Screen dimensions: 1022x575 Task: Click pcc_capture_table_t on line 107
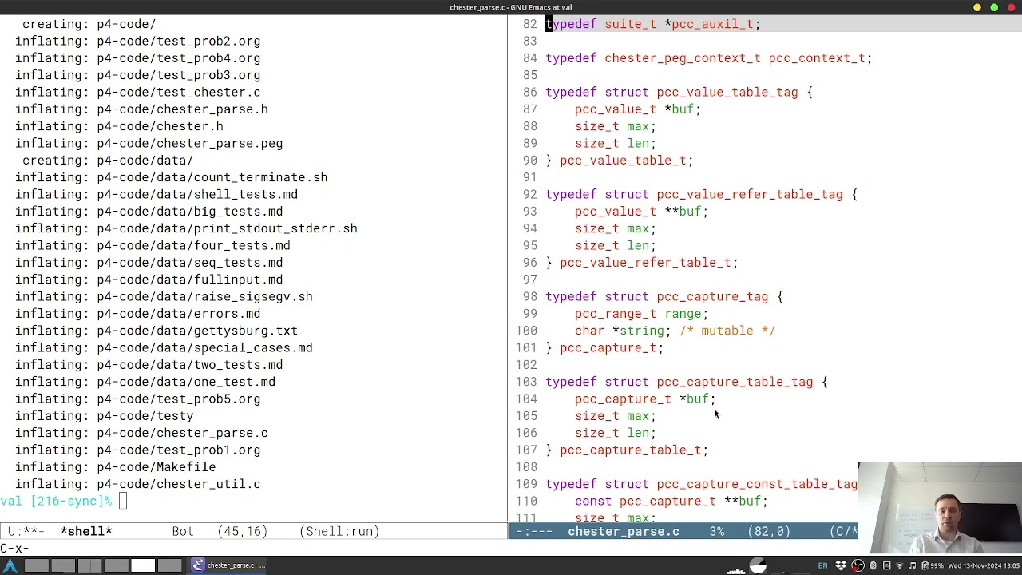[631, 450]
